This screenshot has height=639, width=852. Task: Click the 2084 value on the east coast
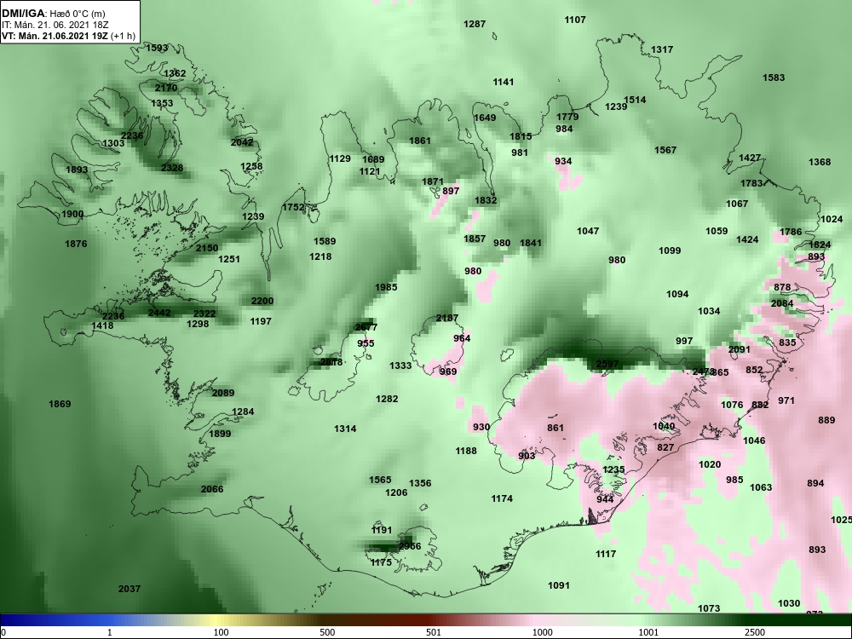(782, 303)
